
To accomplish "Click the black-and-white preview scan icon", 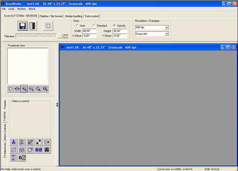I will click(32, 26).
